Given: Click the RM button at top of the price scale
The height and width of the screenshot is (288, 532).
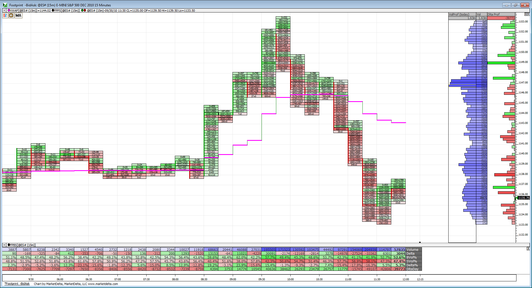Looking at the screenshot, I should [527, 14].
